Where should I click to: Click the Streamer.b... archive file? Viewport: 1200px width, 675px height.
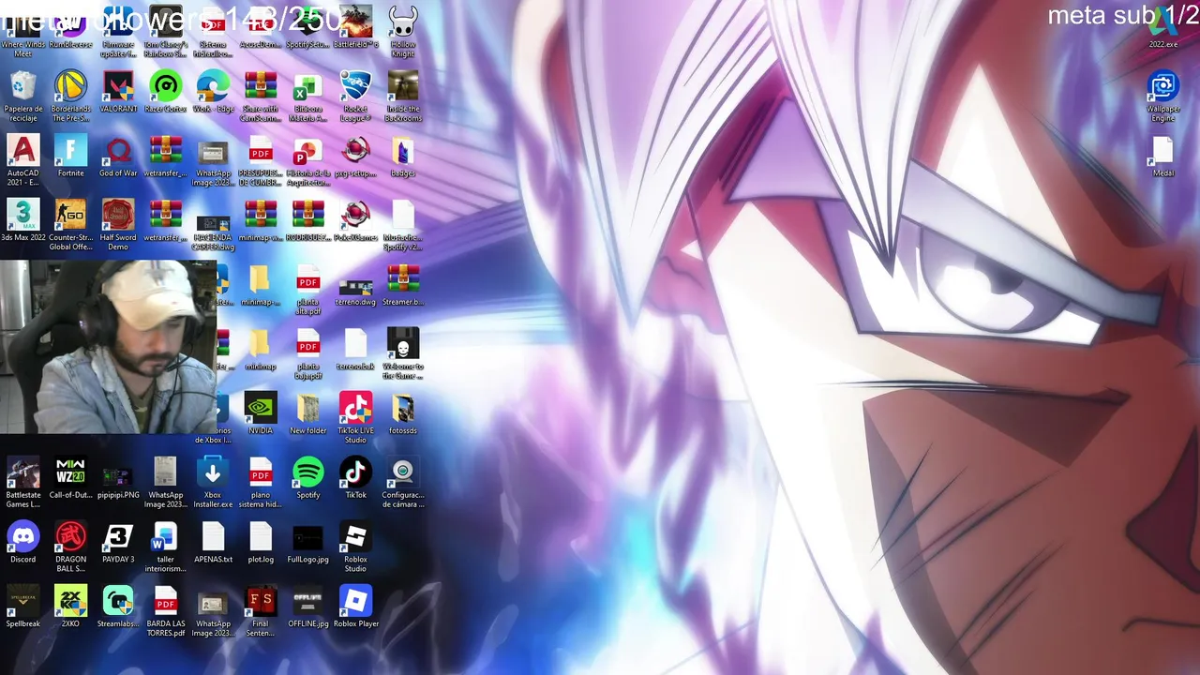[x=403, y=285]
